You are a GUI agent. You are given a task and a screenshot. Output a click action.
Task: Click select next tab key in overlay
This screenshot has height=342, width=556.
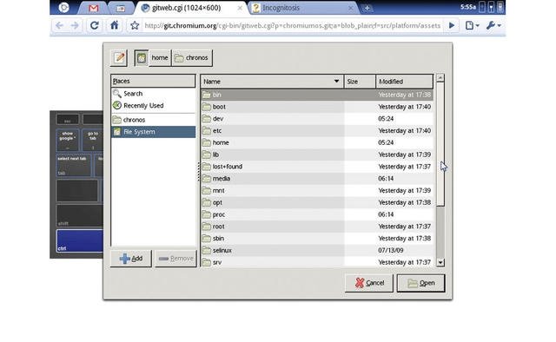(x=73, y=165)
